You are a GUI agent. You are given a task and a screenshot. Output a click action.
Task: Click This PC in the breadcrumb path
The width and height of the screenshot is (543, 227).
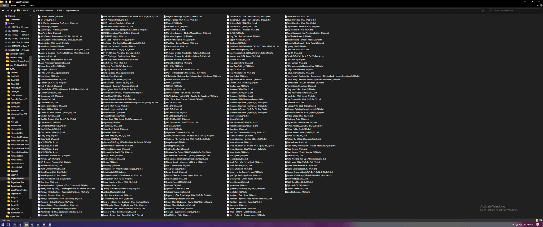[26, 11]
